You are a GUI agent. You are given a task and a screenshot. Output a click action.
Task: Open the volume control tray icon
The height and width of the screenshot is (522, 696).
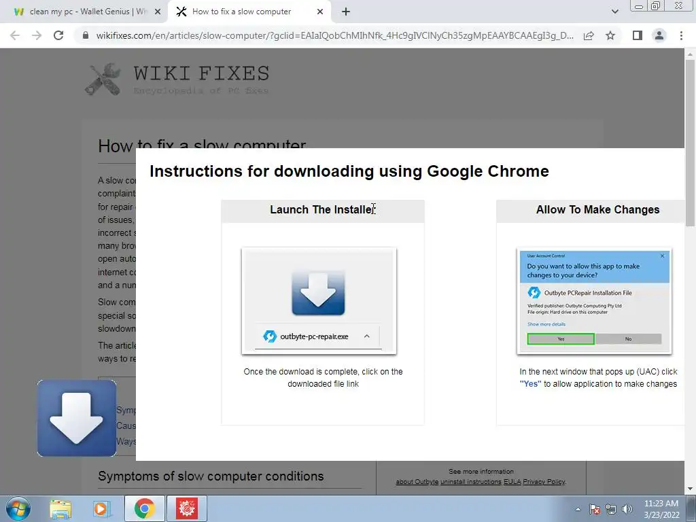(x=627, y=509)
